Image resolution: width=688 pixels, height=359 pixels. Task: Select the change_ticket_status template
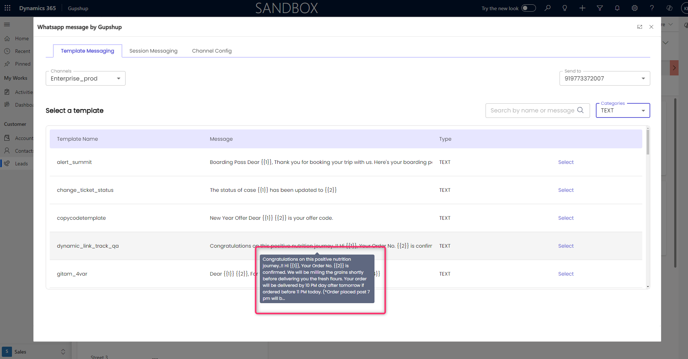tap(566, 190)
